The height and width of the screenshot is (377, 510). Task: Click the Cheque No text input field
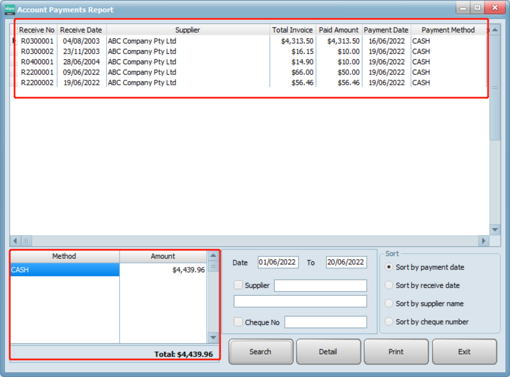click(326, 322)
